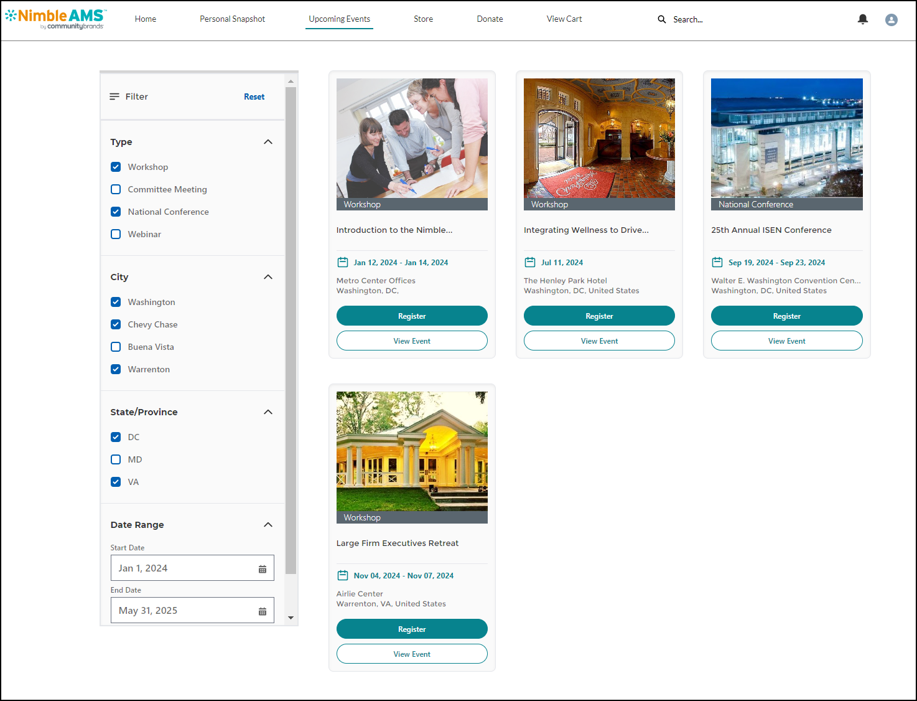Collapse the Date Range section
917x701 pixels.
point(268,525)
